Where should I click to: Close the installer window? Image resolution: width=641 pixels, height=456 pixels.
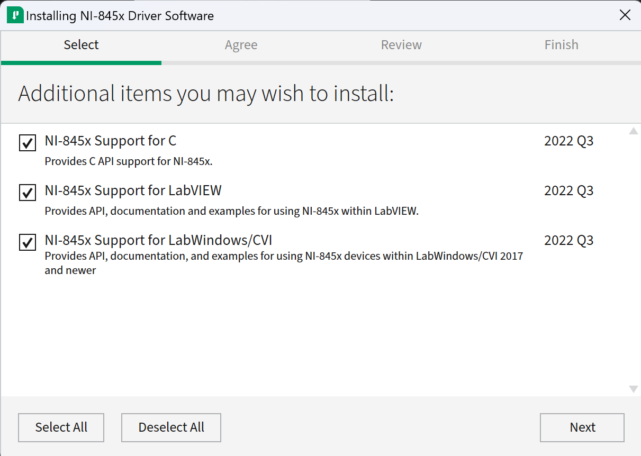coord(625,15)
